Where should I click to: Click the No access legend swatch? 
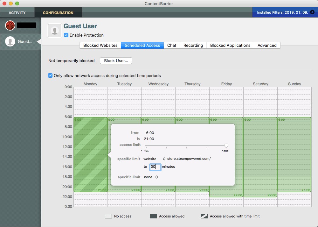click(x=108, y=216)
